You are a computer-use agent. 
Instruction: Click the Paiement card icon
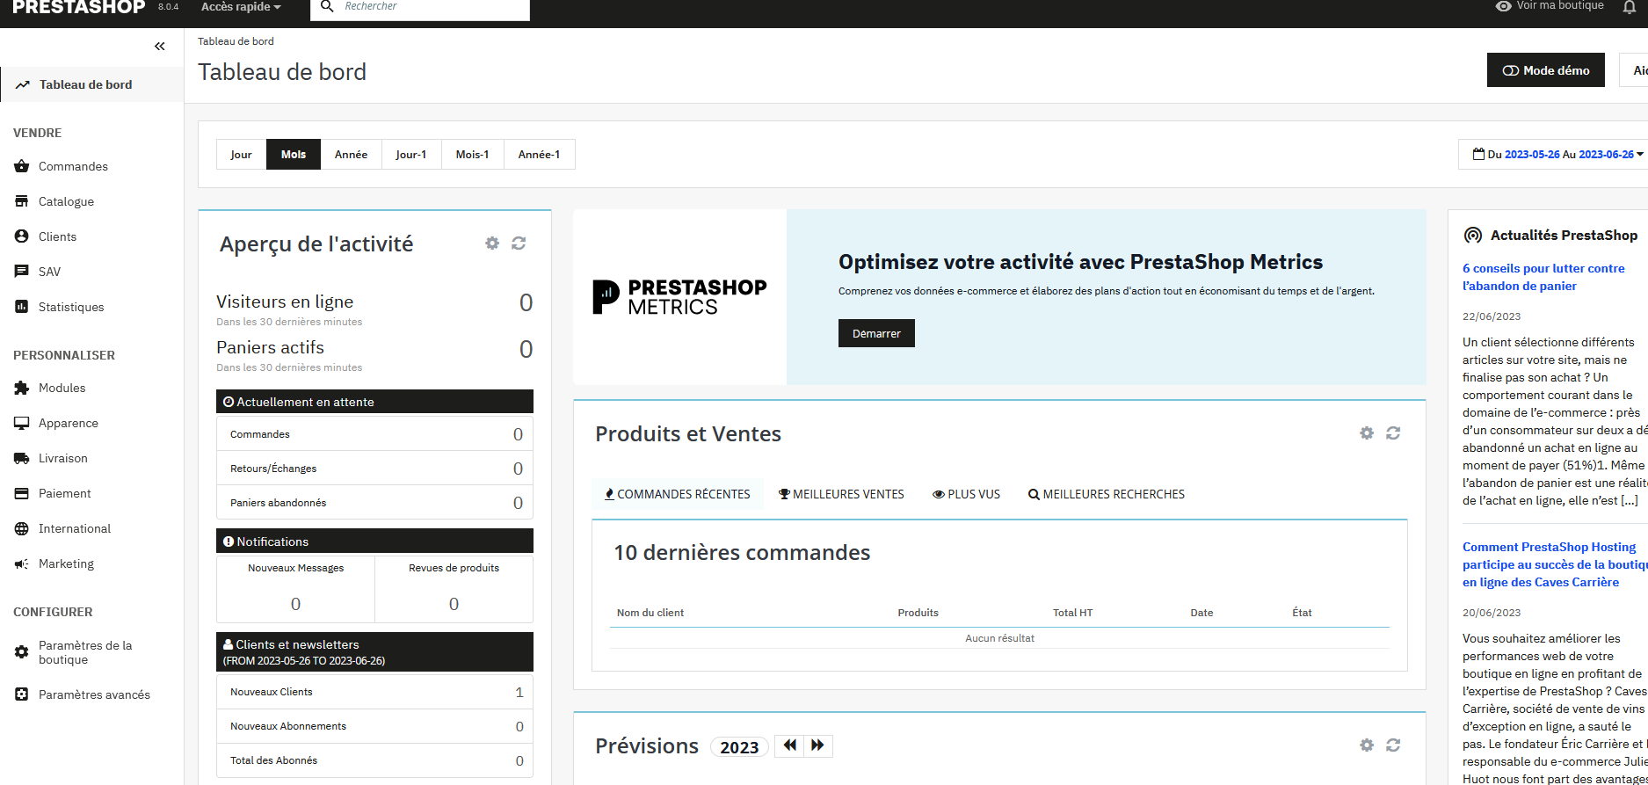pos(22,493)
